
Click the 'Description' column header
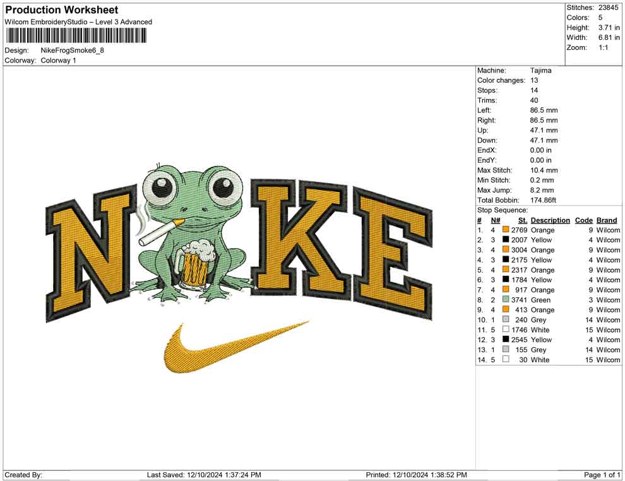click(x=550, y=220)
